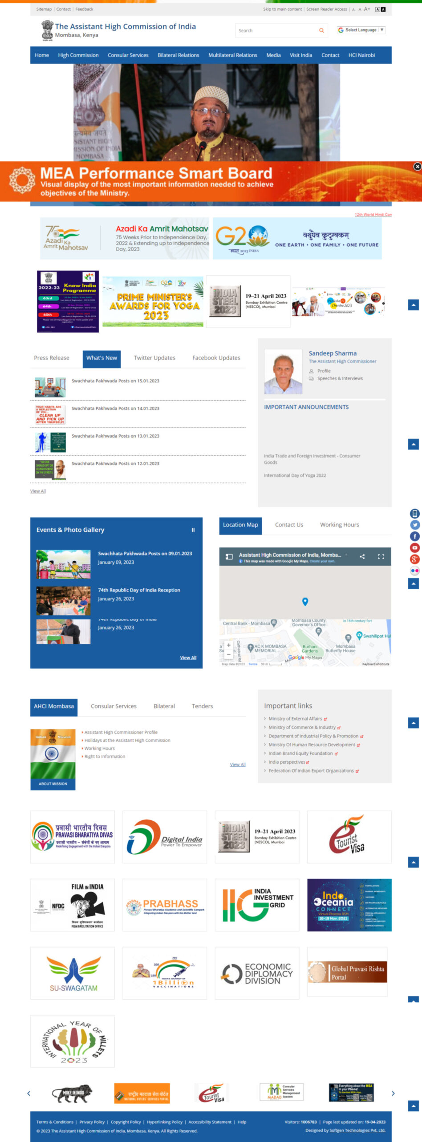
Task: Switch to the Bilateral tab
Action: [x=164, y=706]
